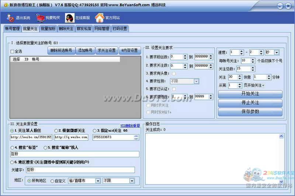Select the 地区搜索 radio option
This screenshot has height=196, width=295.
(x=12, y=162)
